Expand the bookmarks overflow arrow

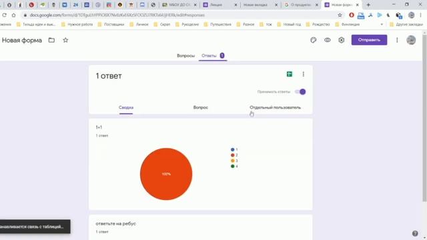pos(382,25)
